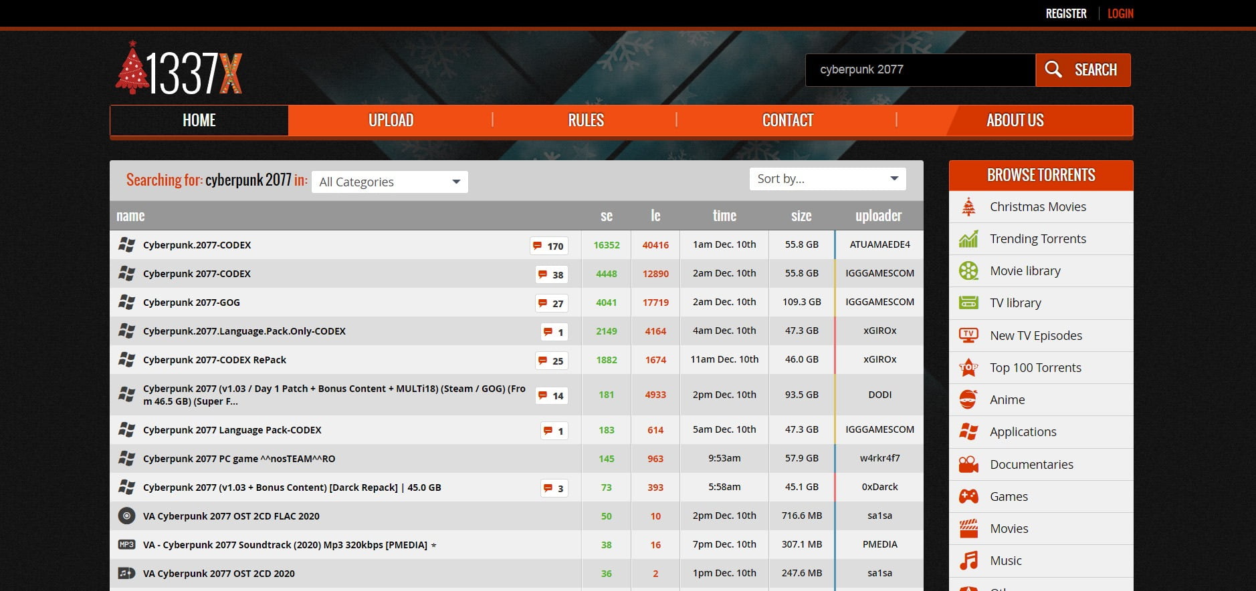Click the 14 comments badge on the DODI torrent

[552, 395]
